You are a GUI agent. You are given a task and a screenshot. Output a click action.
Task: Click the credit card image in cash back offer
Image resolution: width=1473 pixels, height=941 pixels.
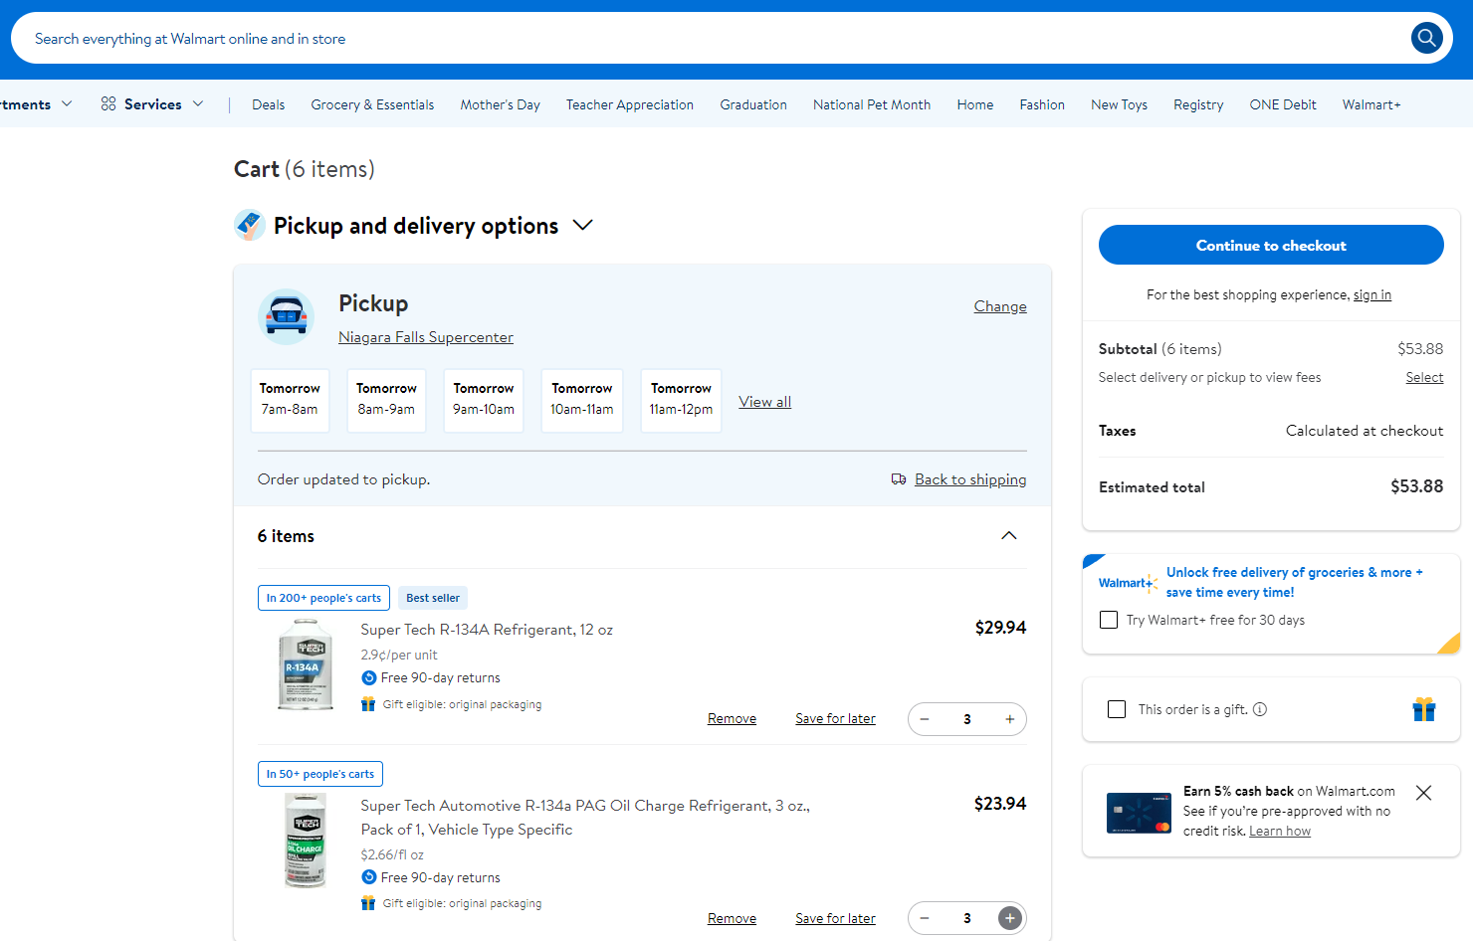1139,813
